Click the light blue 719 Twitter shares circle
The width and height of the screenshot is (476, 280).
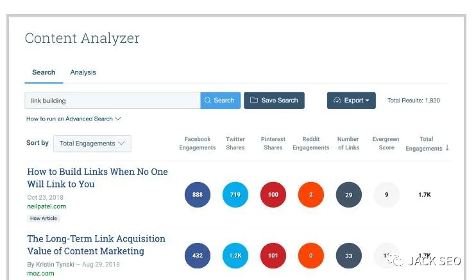point(235,195)
